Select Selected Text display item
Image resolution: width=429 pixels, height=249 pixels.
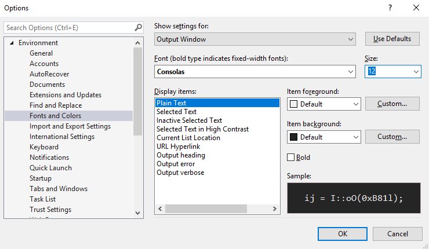point(176,112)
